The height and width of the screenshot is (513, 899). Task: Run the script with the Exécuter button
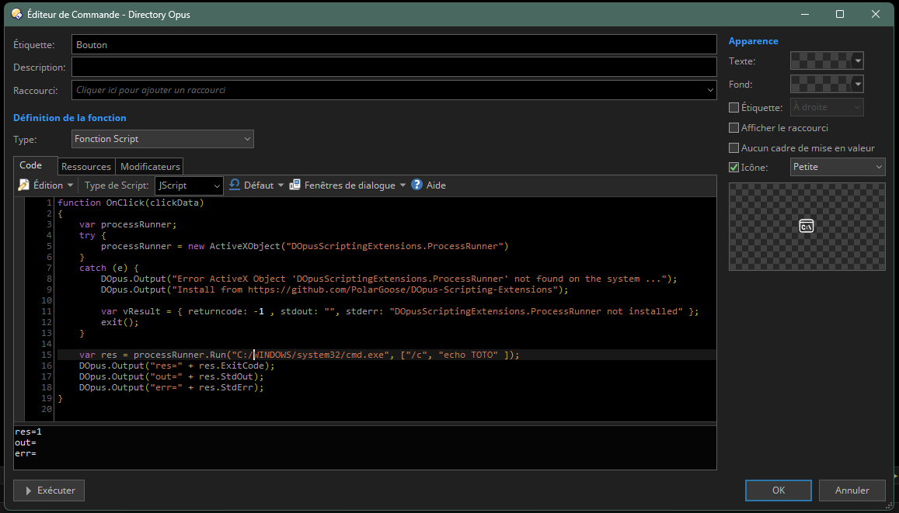coord(49,490)
